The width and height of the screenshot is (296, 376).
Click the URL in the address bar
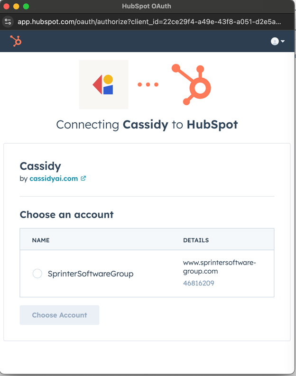tap(149, 22)
